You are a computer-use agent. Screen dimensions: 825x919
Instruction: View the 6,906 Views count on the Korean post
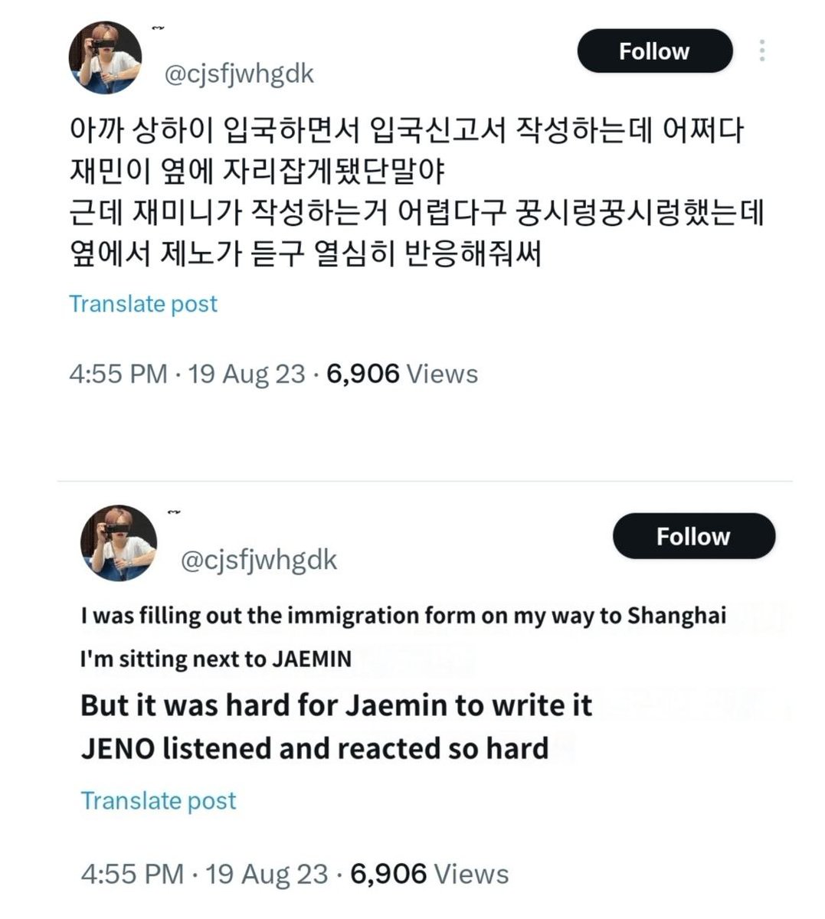[x=402, y=374]
